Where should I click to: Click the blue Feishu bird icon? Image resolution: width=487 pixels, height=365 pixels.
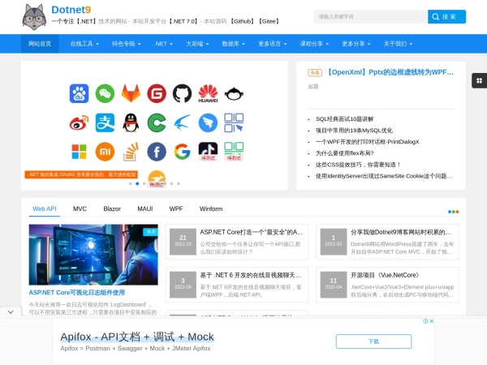tap(183, 122)
